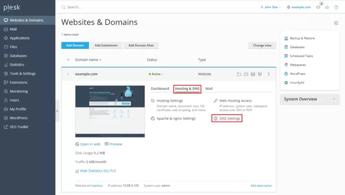Viewport: 345px width, 195px height.
Task: Collapse the example.com domain row
Action: pyautogui.click(x=69, y=74)
